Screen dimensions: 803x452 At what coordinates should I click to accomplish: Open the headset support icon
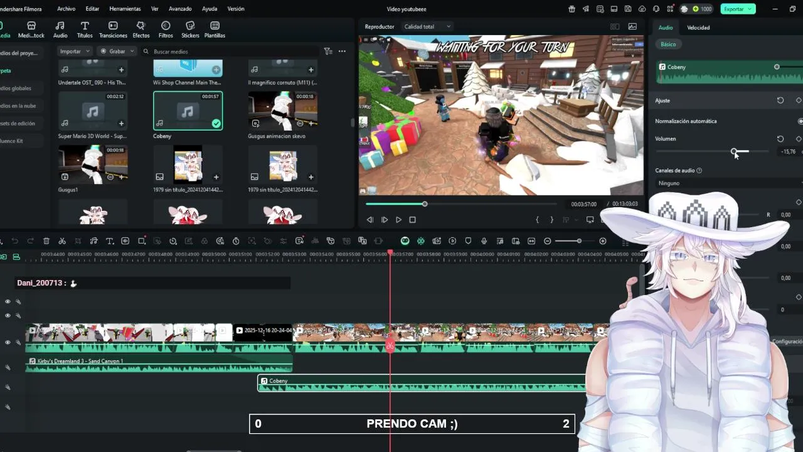click(x=656, y=9)
